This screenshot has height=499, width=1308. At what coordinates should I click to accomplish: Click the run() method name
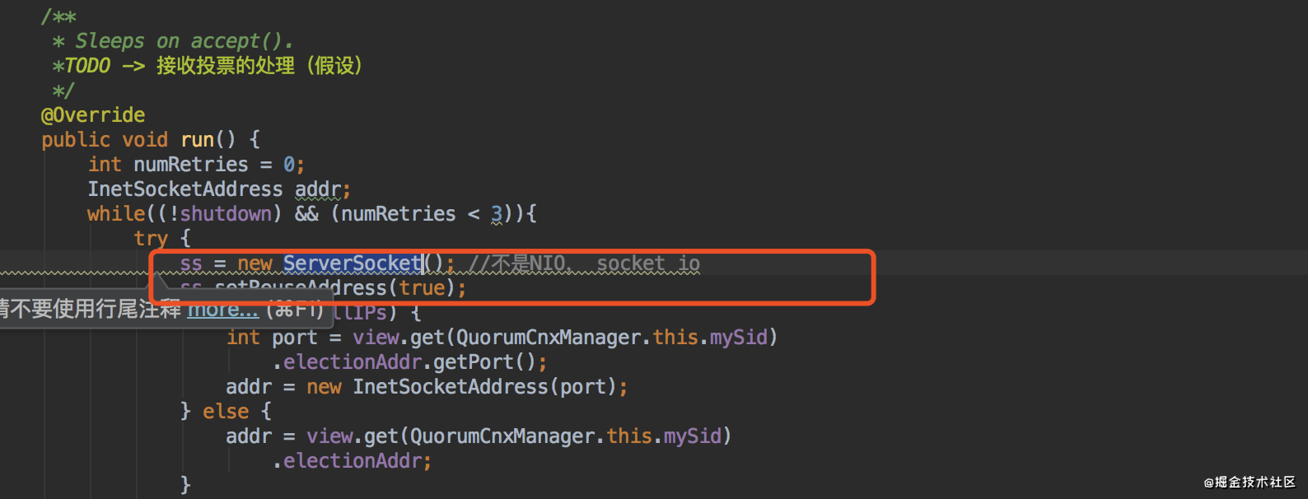click(198, 140)
